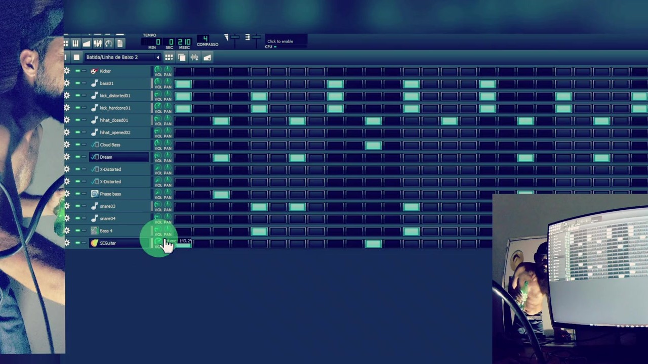
Task: Show the Mixer window
Action: point(98,43)
